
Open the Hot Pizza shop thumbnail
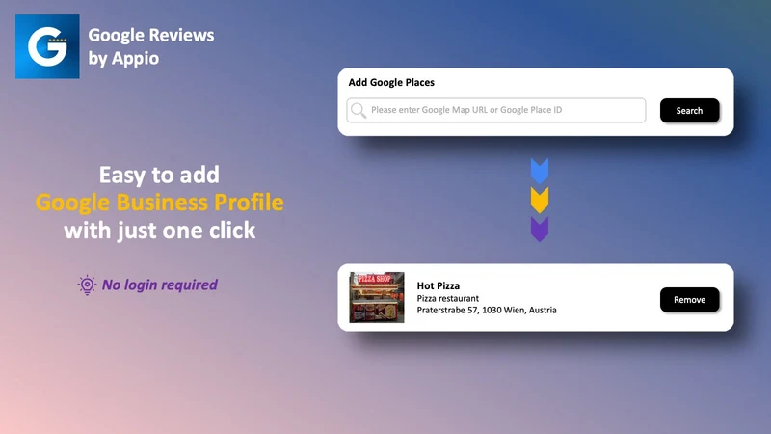pos(377,297)
